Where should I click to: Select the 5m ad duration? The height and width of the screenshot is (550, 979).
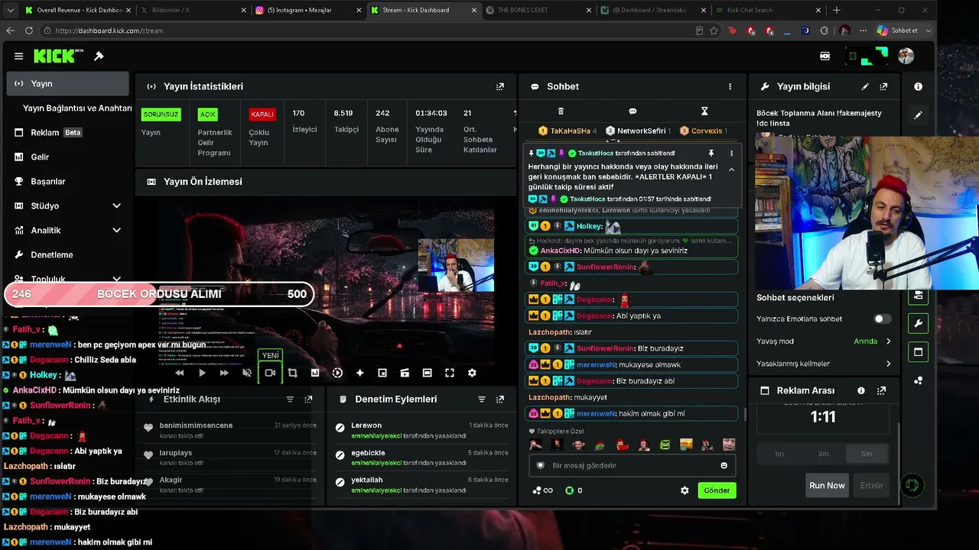point(867,454)
